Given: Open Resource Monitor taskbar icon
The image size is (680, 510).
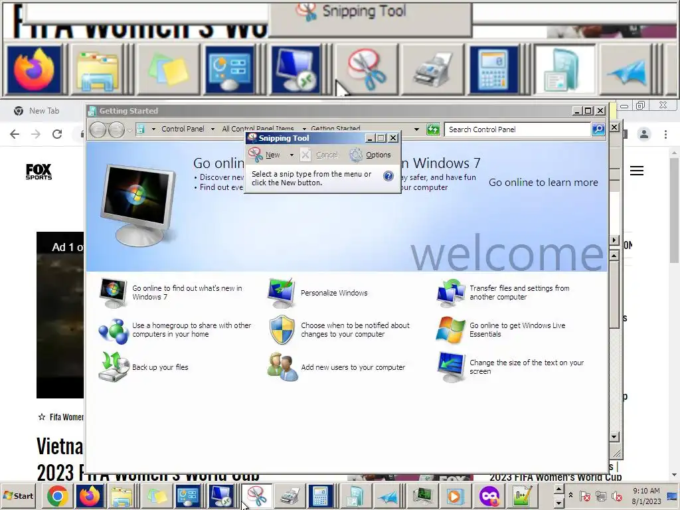Looking at the screenshot, I should (x=422, y=495).
